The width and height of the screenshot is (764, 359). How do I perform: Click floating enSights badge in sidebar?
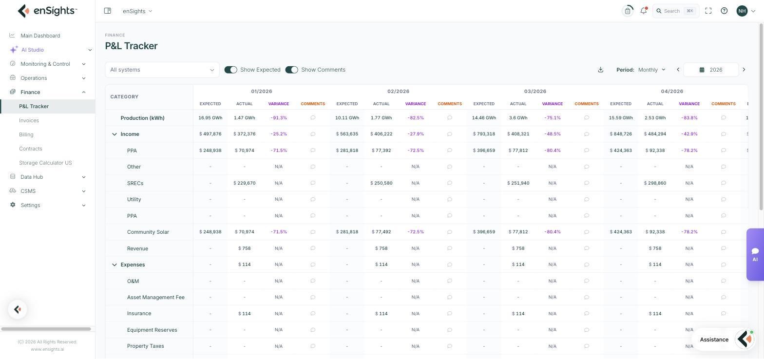[18, 309]
